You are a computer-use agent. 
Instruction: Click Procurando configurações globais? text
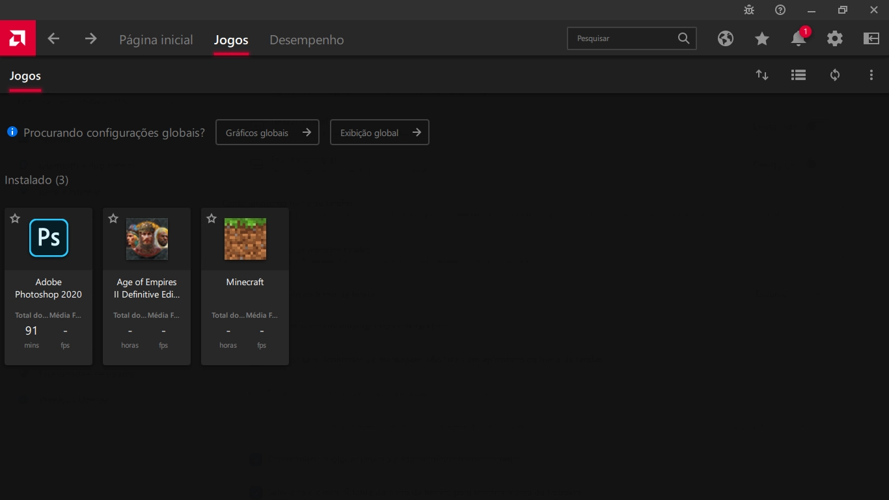114,133
